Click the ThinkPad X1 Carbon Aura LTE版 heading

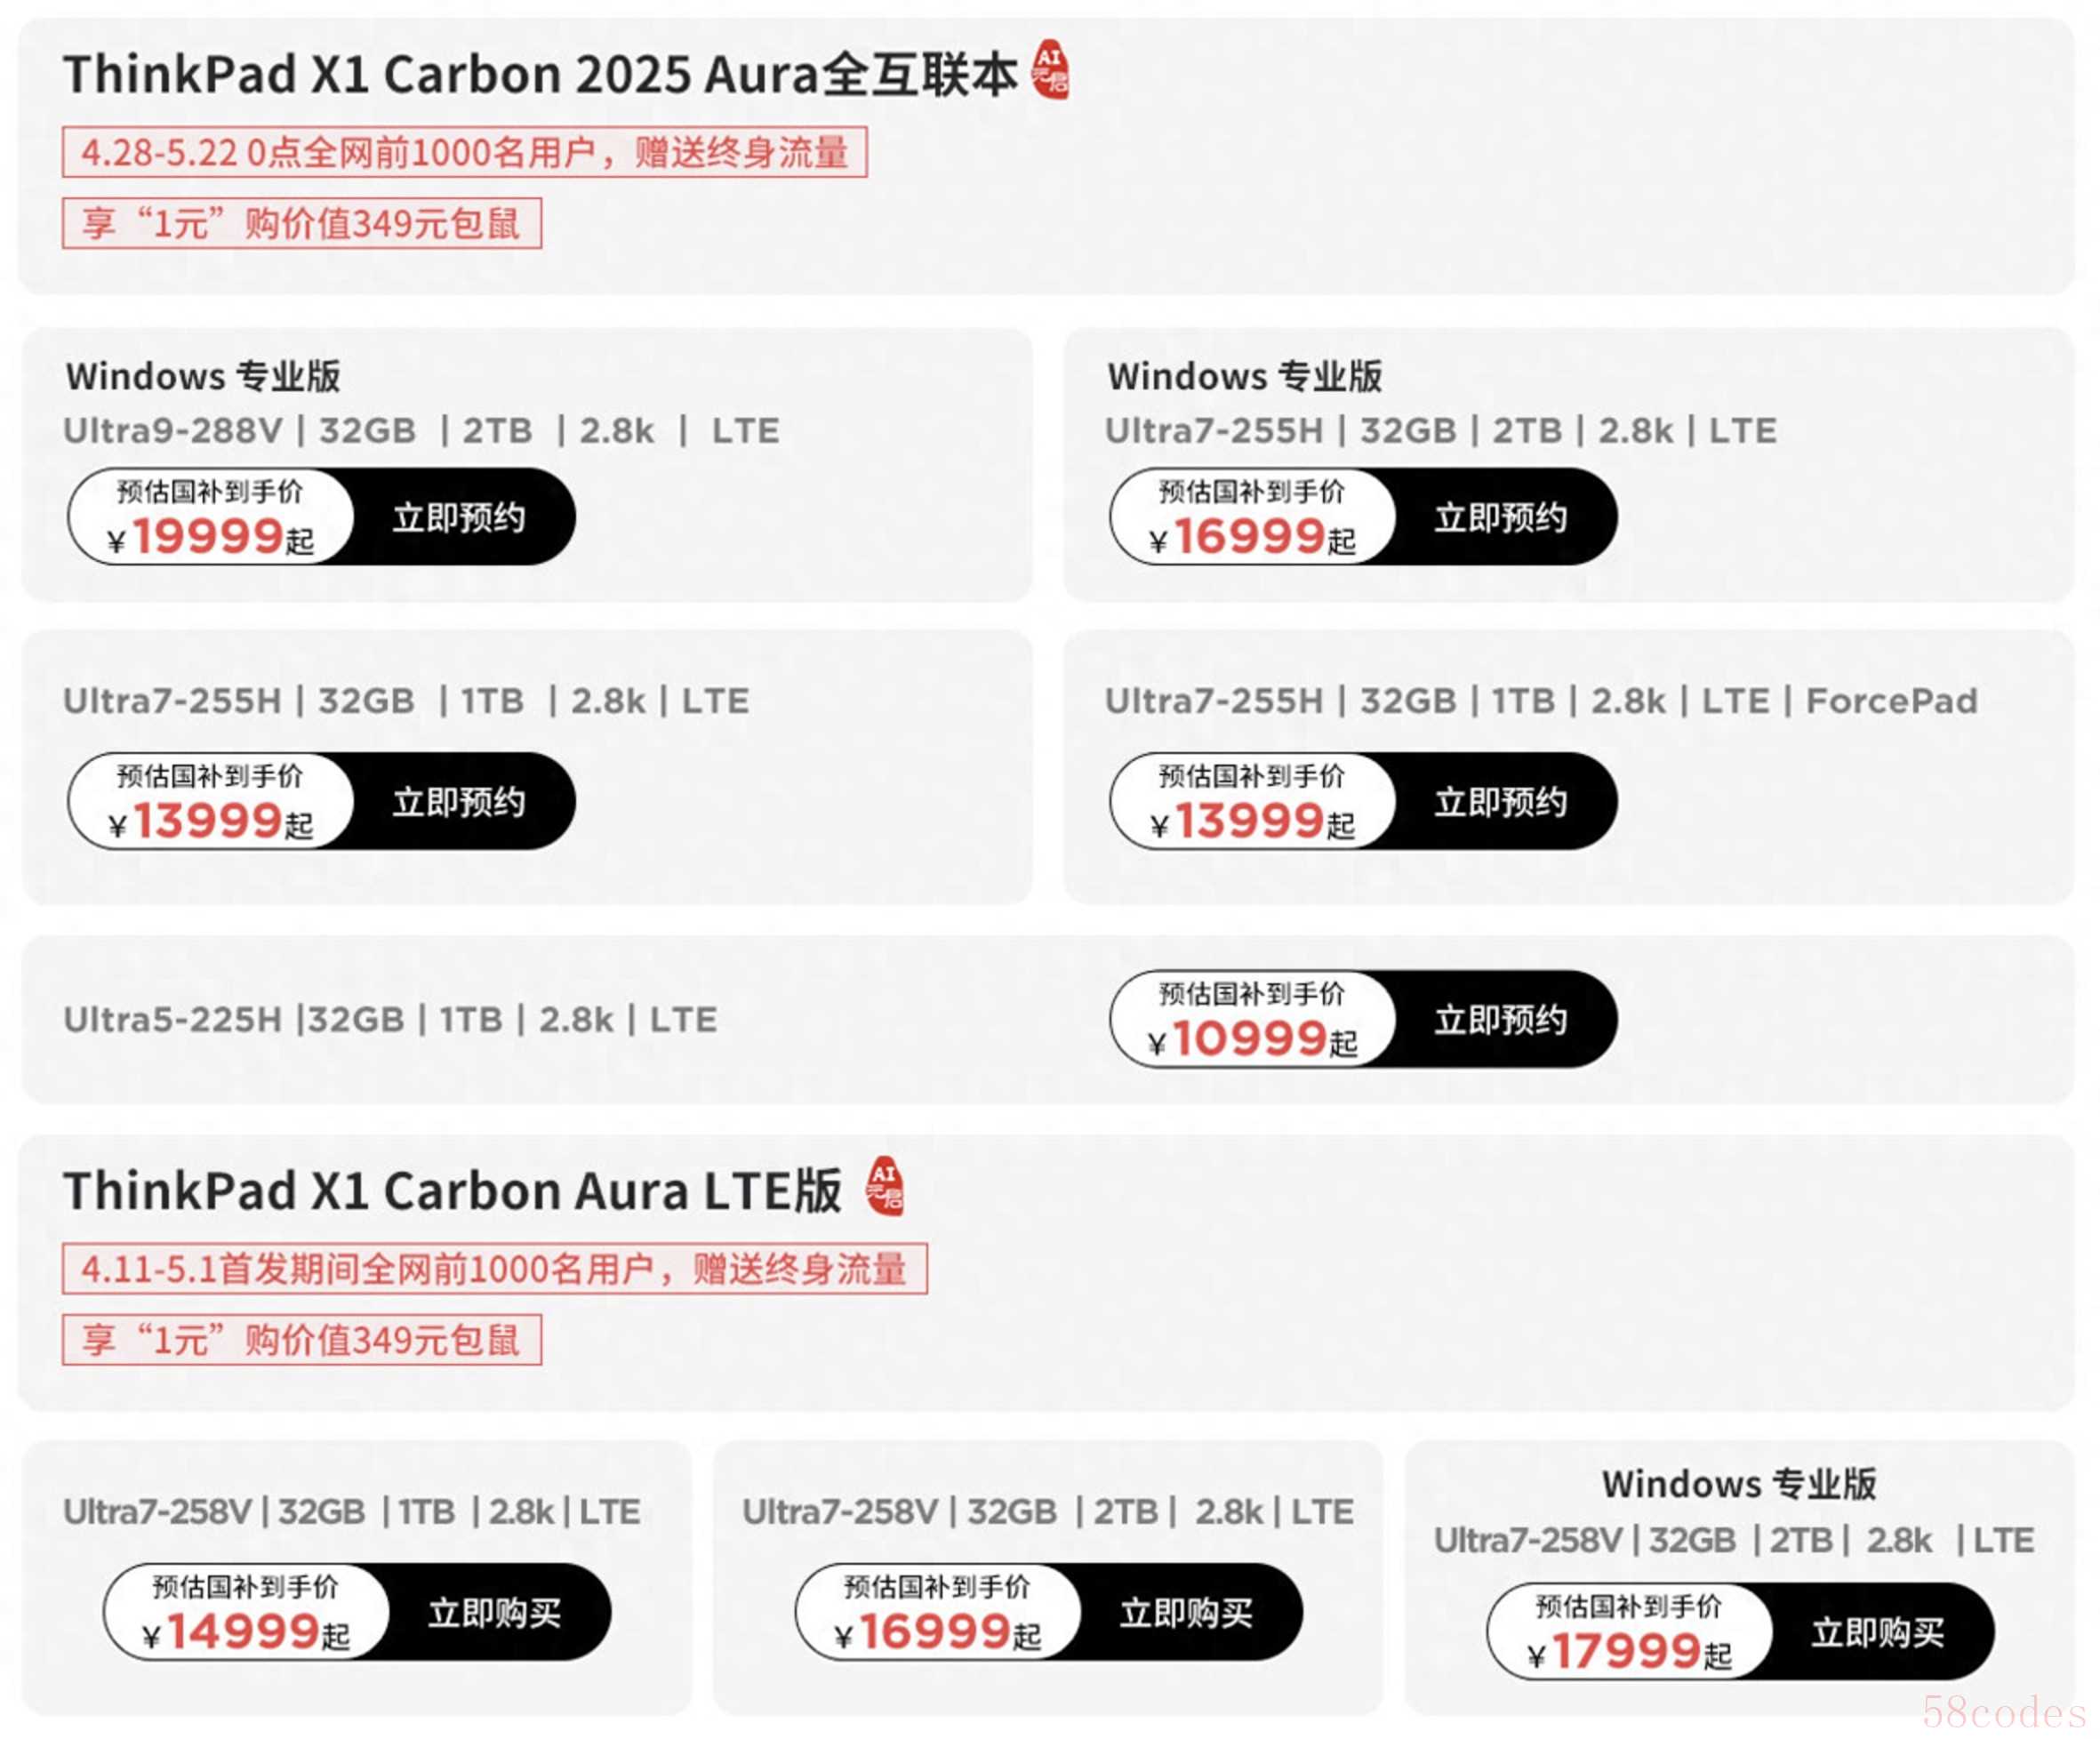(x=452, y=1191)
